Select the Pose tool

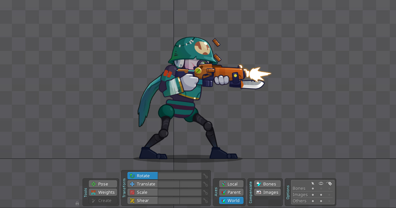(103, 184)
